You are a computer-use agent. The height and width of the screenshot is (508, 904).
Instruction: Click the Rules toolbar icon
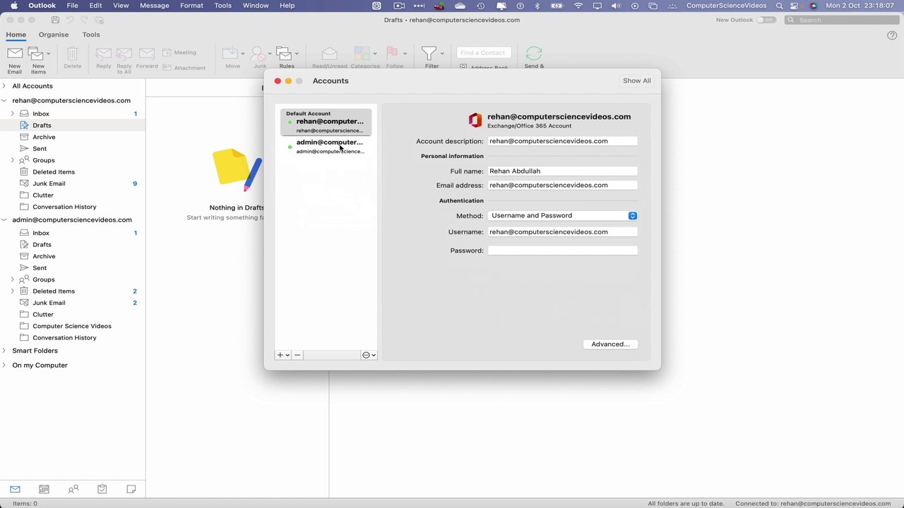click(x=285, y=54)
